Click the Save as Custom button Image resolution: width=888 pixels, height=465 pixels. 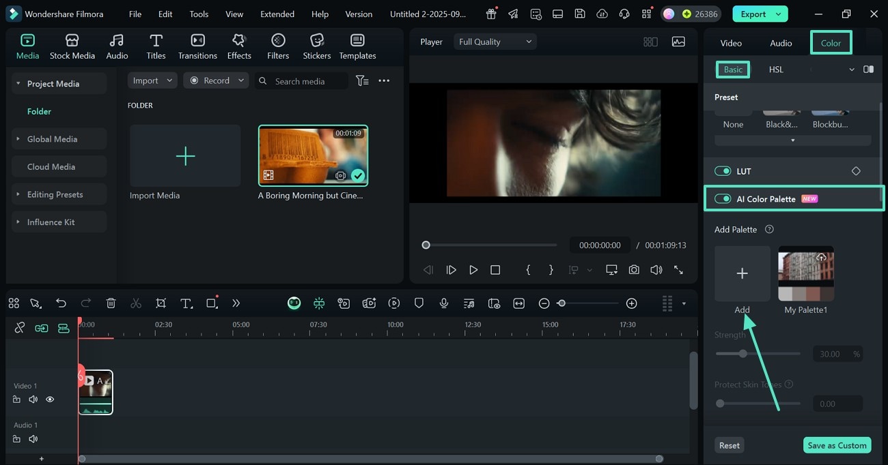837,445
